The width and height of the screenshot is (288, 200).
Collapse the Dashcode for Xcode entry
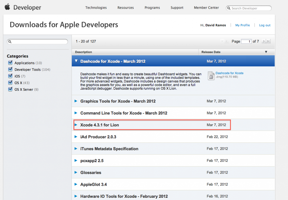(76, 61)
